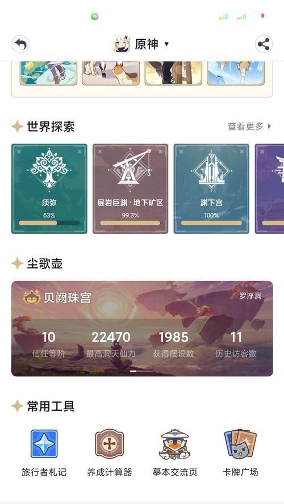Screen dimensions: 284x504
Task: Open the 须弥 exploration card
Action: coord(49,188)
